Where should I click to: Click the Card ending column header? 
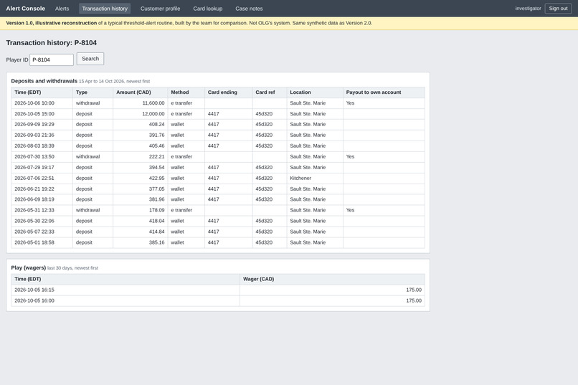[229, 92]
